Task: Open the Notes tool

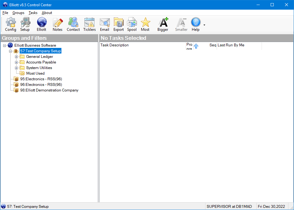Action: (57, 24)
